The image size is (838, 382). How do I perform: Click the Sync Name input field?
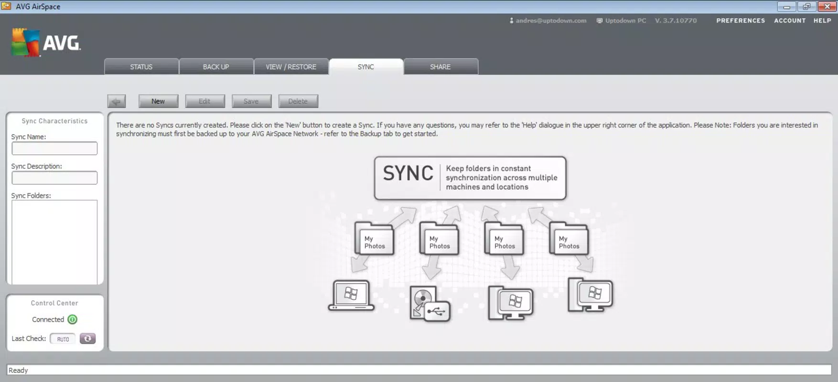tap(54, 149)
